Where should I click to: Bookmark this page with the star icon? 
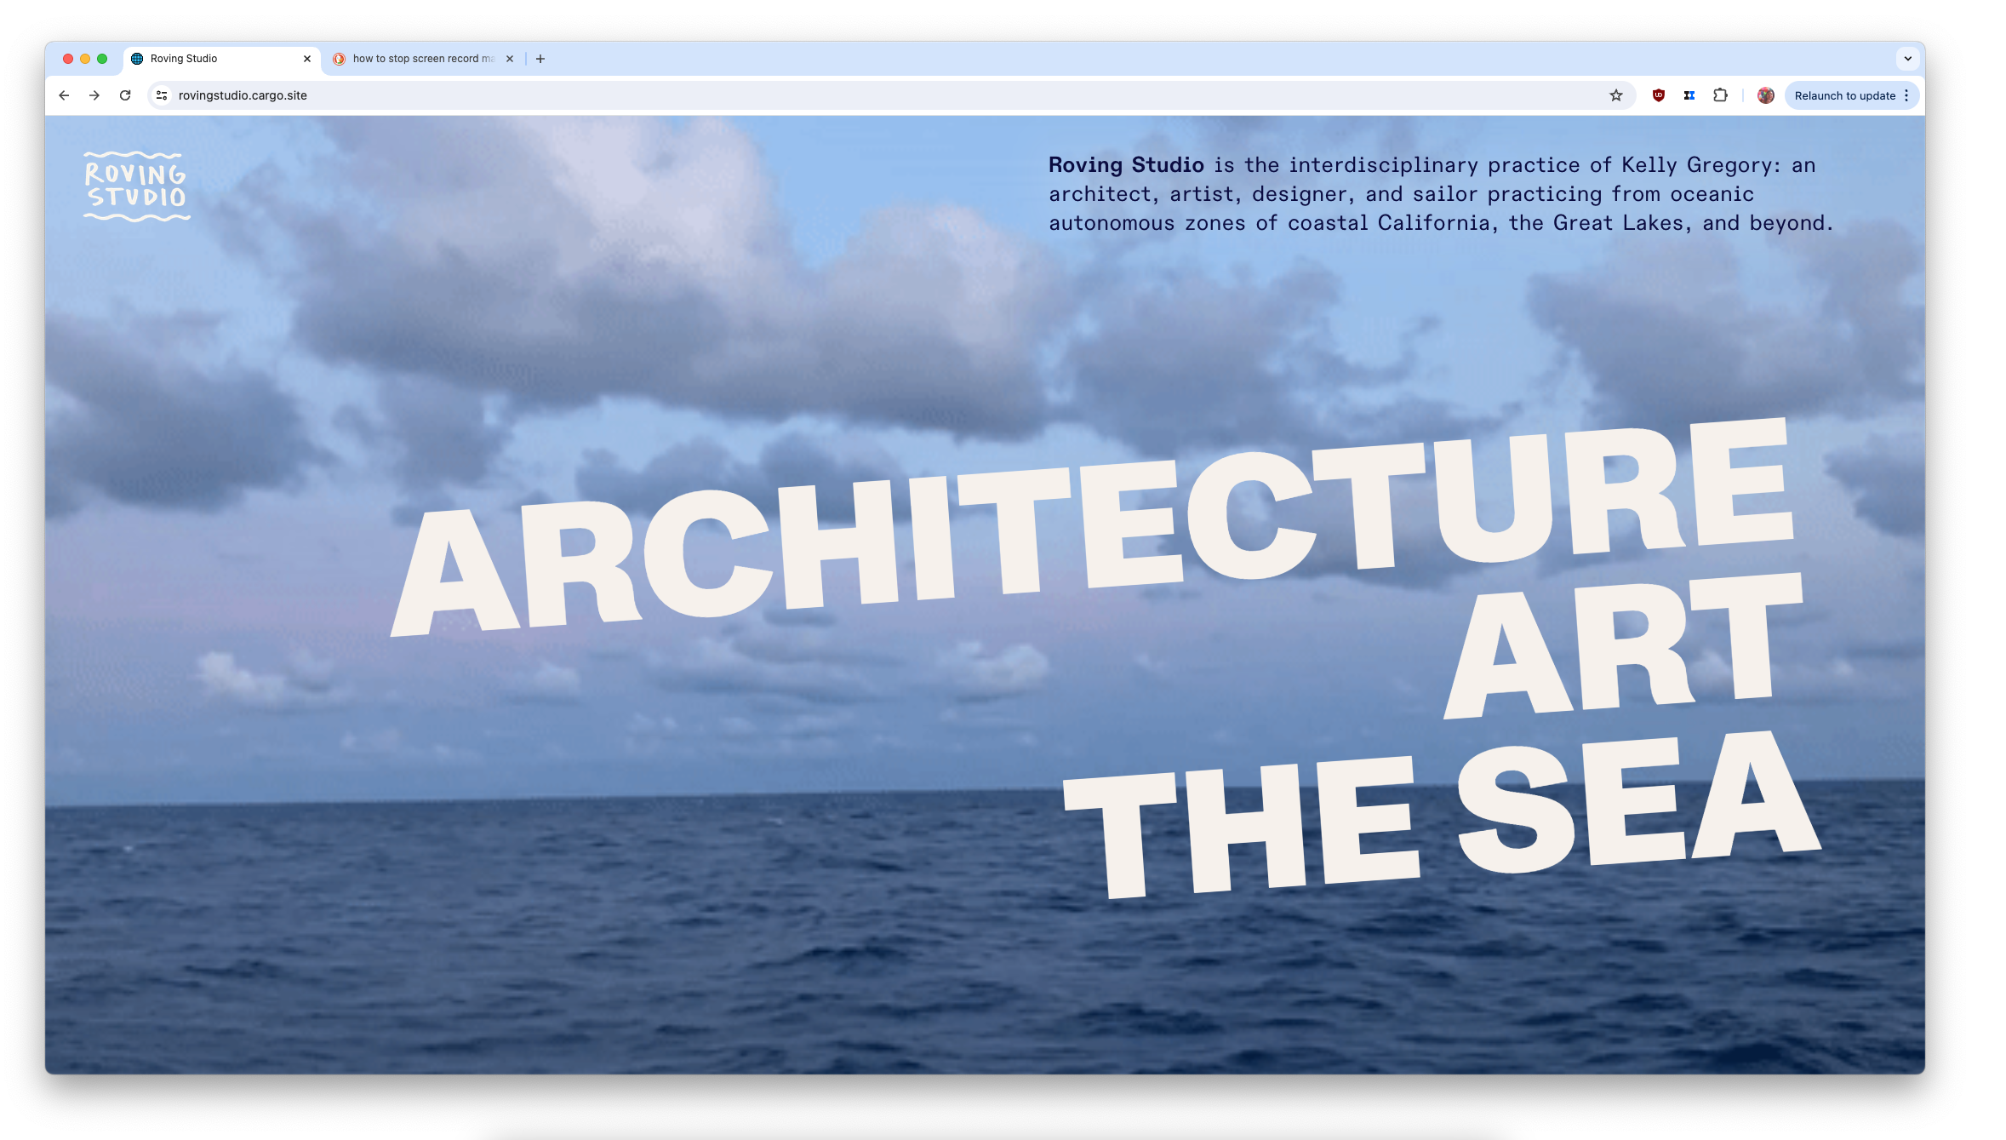tap(1615, 95)
